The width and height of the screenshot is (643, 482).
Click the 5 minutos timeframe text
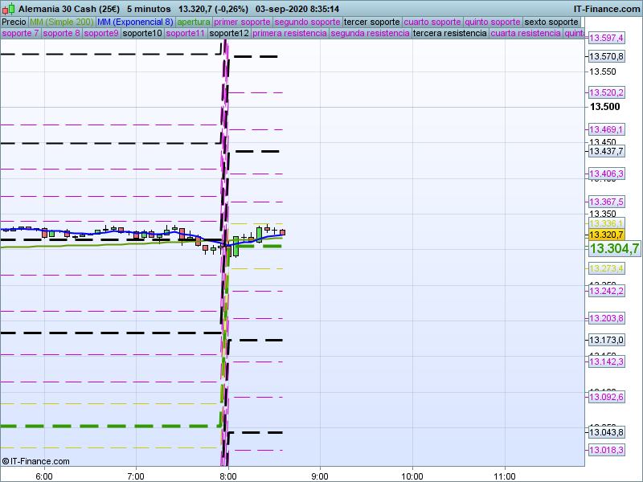[149, 9]
